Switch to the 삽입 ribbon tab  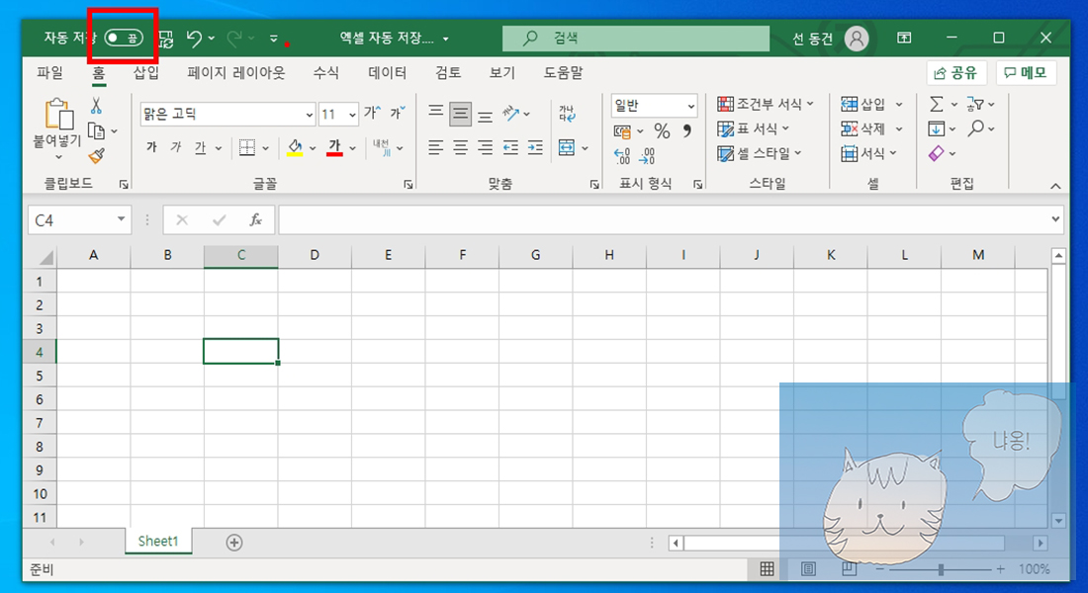[x=145, y=72]
